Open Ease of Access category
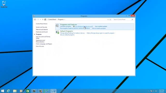 (x=40, y=46)
